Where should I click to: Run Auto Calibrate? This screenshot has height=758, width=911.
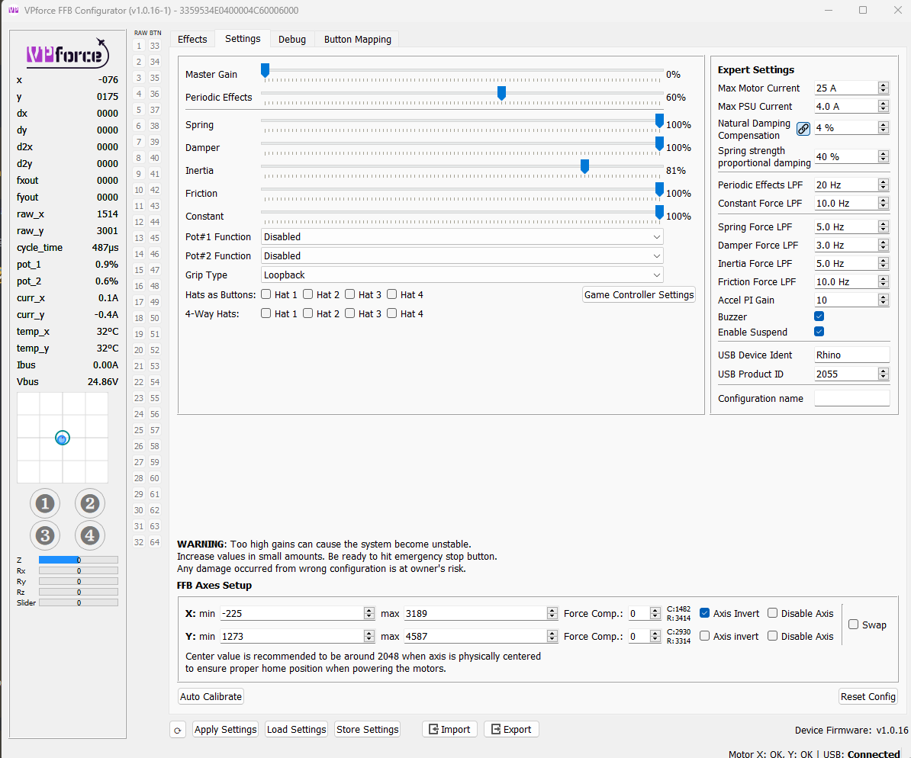click(211, 696)
